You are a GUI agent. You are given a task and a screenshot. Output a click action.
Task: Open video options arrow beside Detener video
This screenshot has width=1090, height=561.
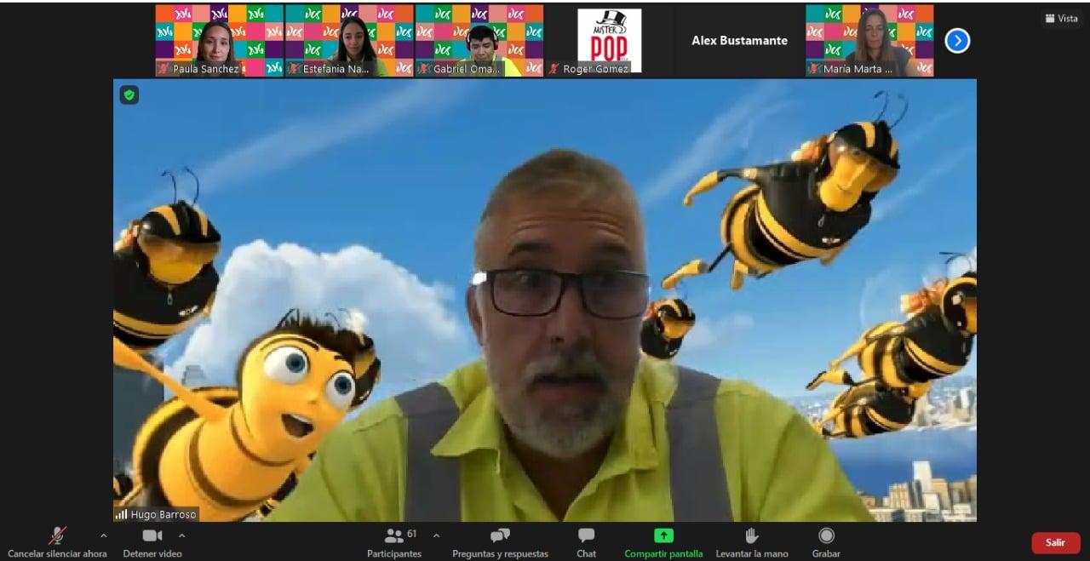pos(181,535)
